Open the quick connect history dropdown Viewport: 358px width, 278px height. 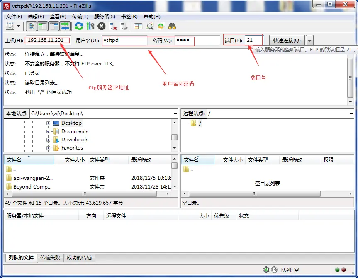click(x=309, y=40)
